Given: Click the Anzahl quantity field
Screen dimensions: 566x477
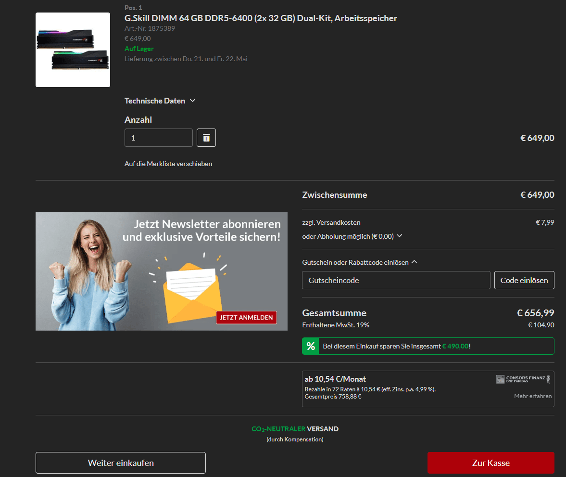Looking at the screenshot, I should [x=159, y=138].
